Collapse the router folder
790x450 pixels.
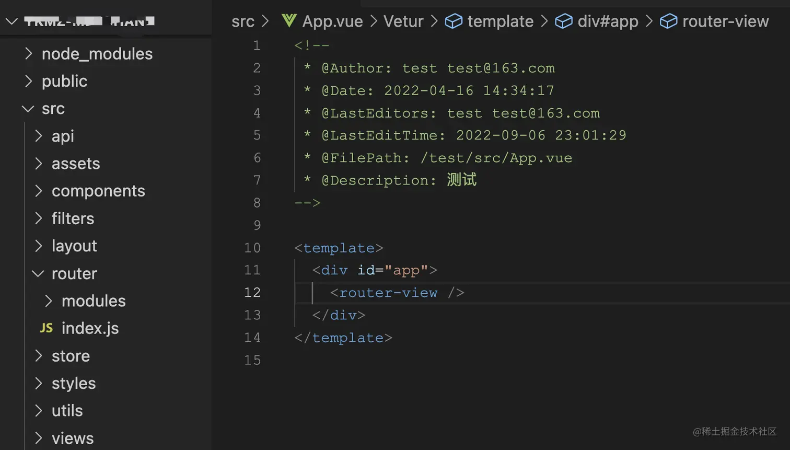click(x=38, y=273)
